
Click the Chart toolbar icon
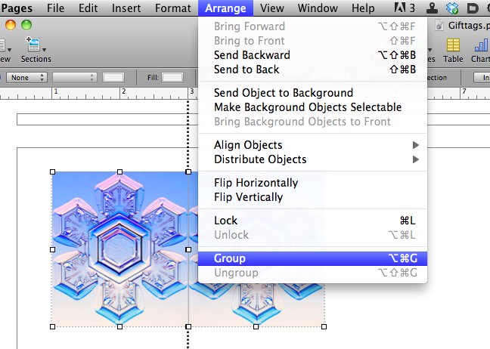(x=481, y=45)
